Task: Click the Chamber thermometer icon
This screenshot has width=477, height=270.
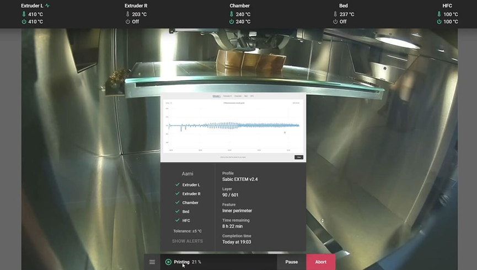Action: 232,14
